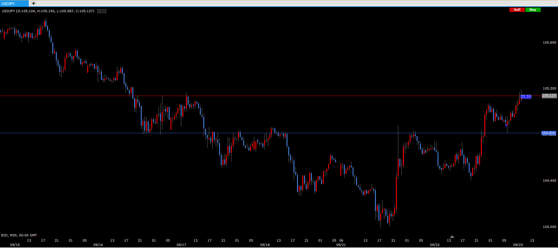
Task: Select the 25.50 pips profit label
Action: 526,97
